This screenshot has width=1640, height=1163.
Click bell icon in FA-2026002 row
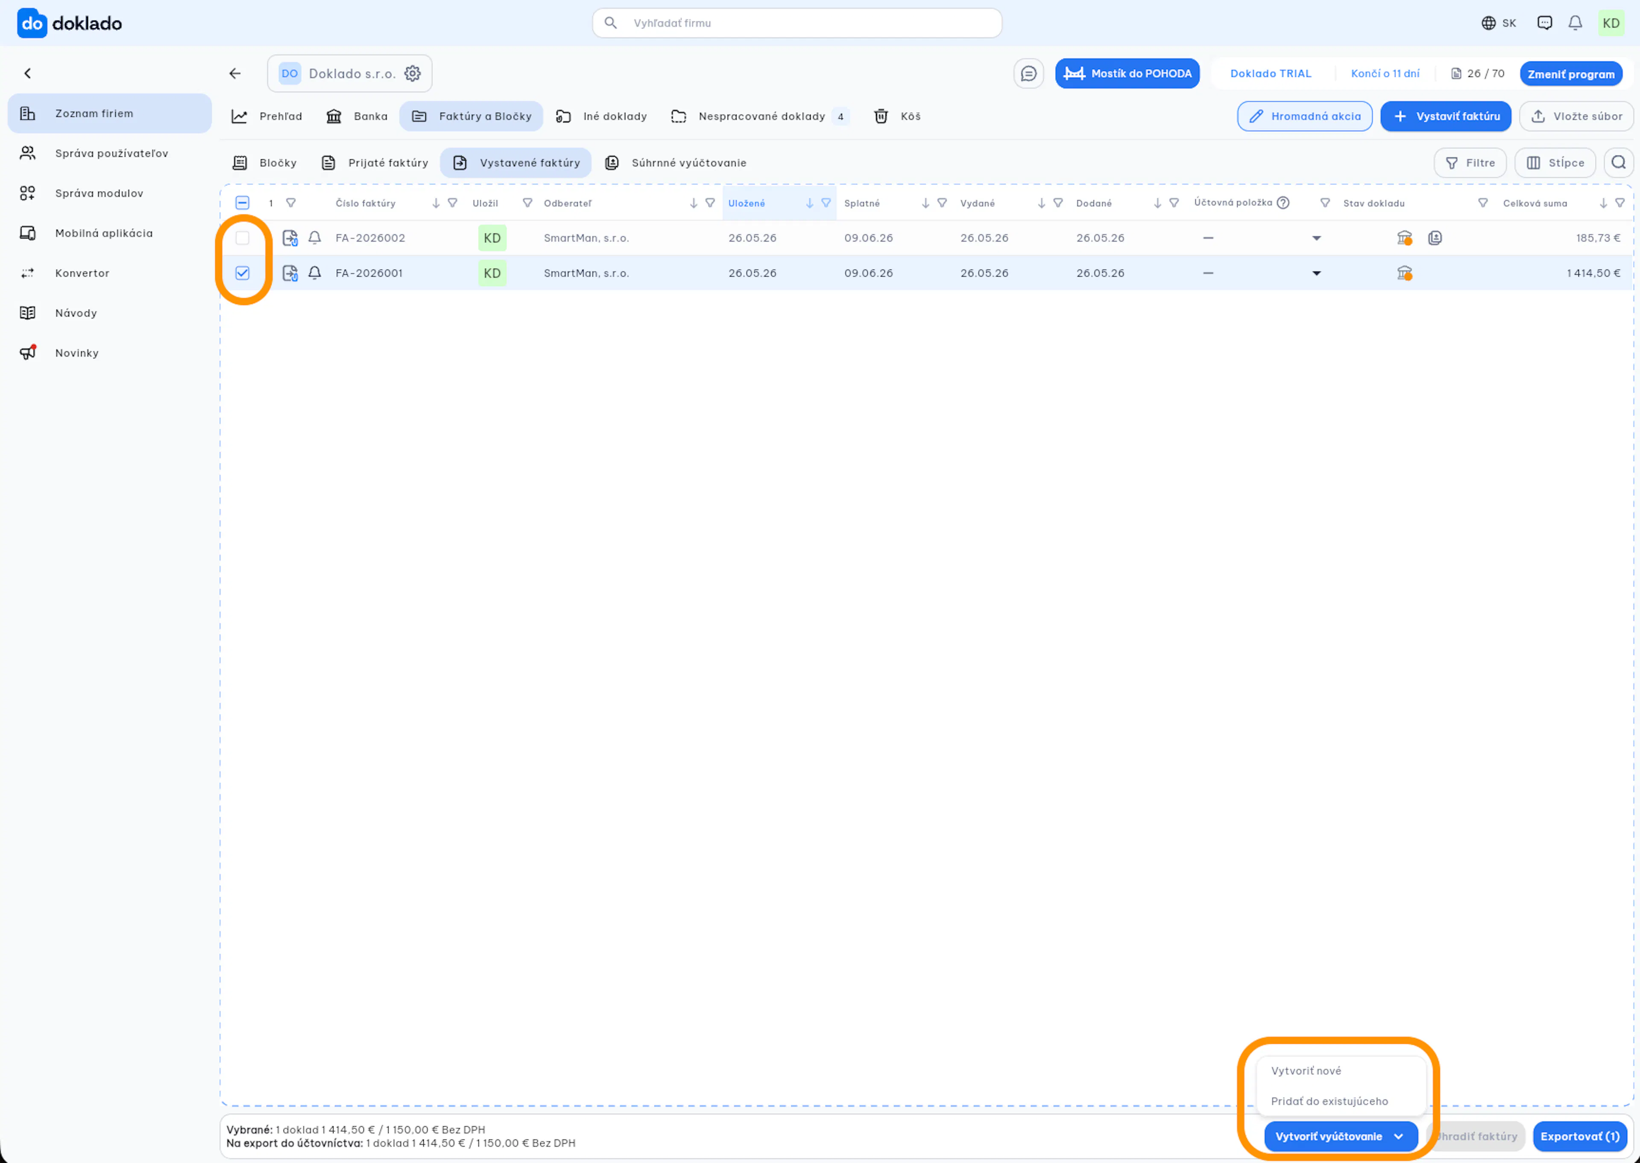click(x=314, y=238)
